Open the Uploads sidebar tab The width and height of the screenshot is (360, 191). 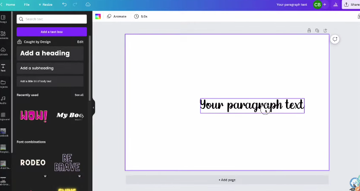point(3,51)
